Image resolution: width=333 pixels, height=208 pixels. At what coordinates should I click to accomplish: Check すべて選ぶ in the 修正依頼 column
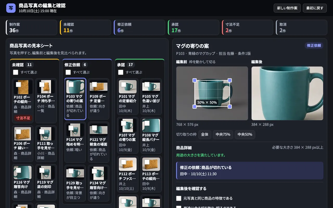click(x=68, y=72)
